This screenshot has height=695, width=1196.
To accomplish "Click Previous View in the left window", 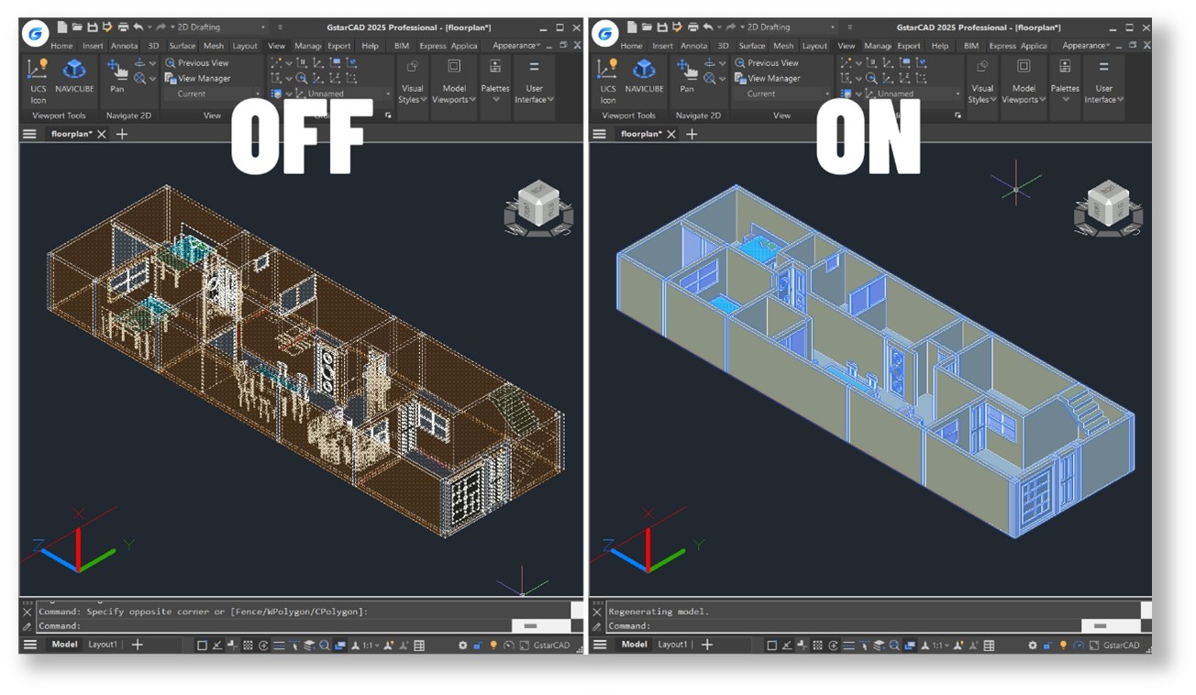I will coord(197,63).
